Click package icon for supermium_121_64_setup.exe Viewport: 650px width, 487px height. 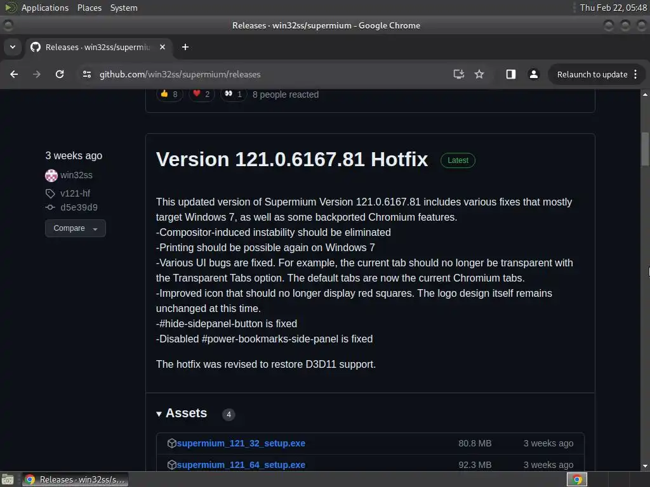tap(171, 465)
